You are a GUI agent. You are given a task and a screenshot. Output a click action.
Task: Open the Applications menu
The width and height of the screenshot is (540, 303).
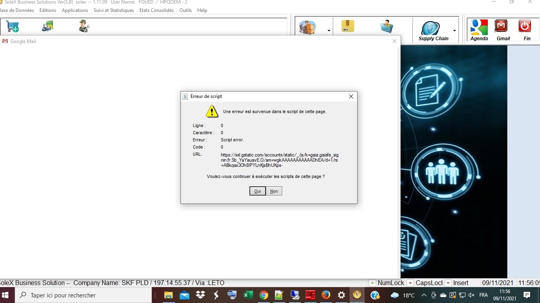click(x=75, y=10)
